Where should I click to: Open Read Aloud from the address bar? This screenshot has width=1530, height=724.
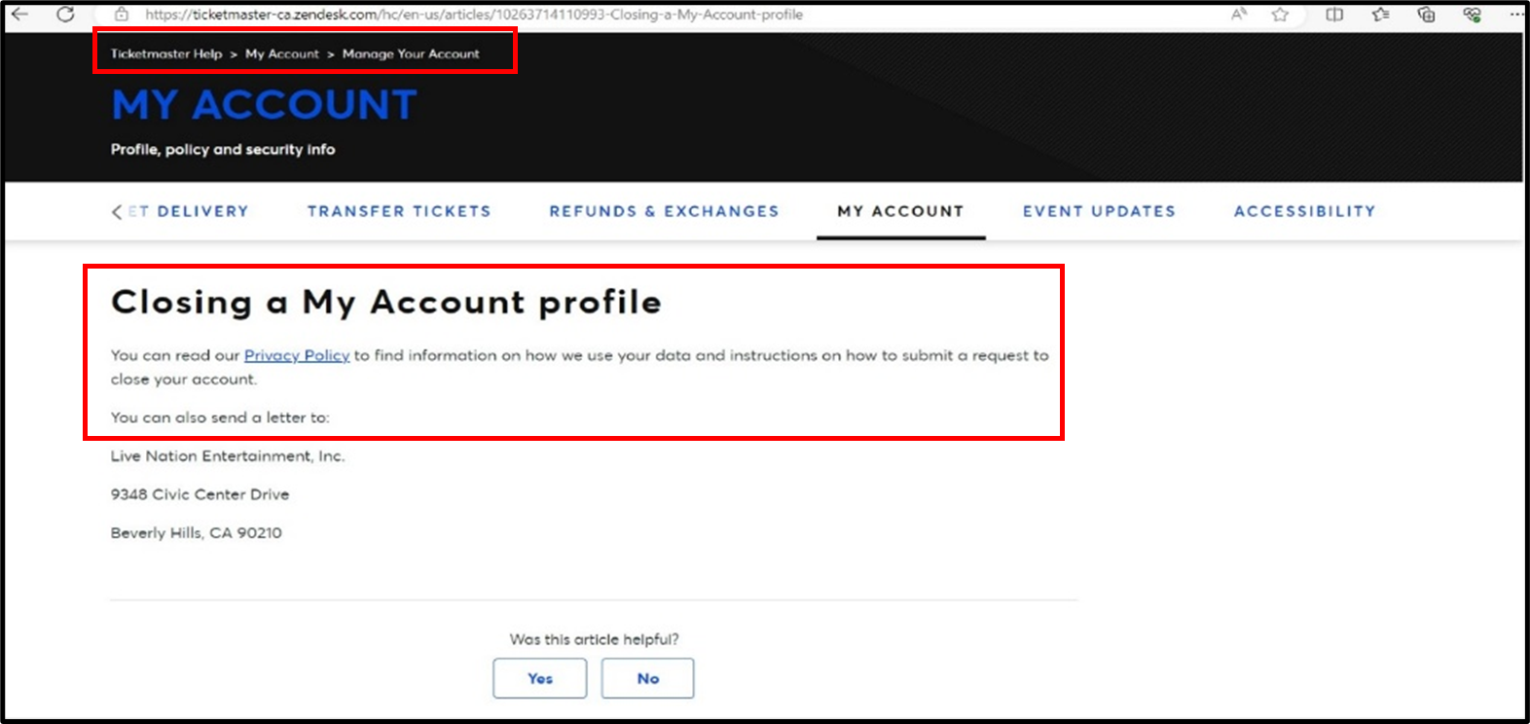coord(1238,14)
